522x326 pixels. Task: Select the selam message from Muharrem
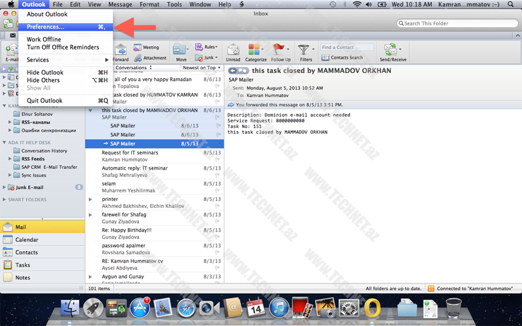click(x=155, y=187)
